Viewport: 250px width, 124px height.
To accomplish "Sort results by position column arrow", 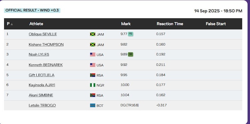I will 12,24.
